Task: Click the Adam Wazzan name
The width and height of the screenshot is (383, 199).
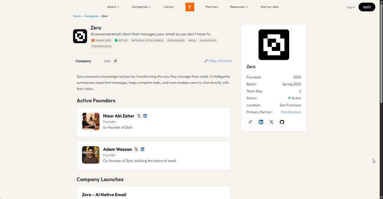Action: pos(117,149)
